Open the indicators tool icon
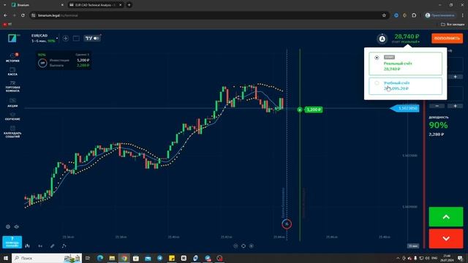 point(64,246)
